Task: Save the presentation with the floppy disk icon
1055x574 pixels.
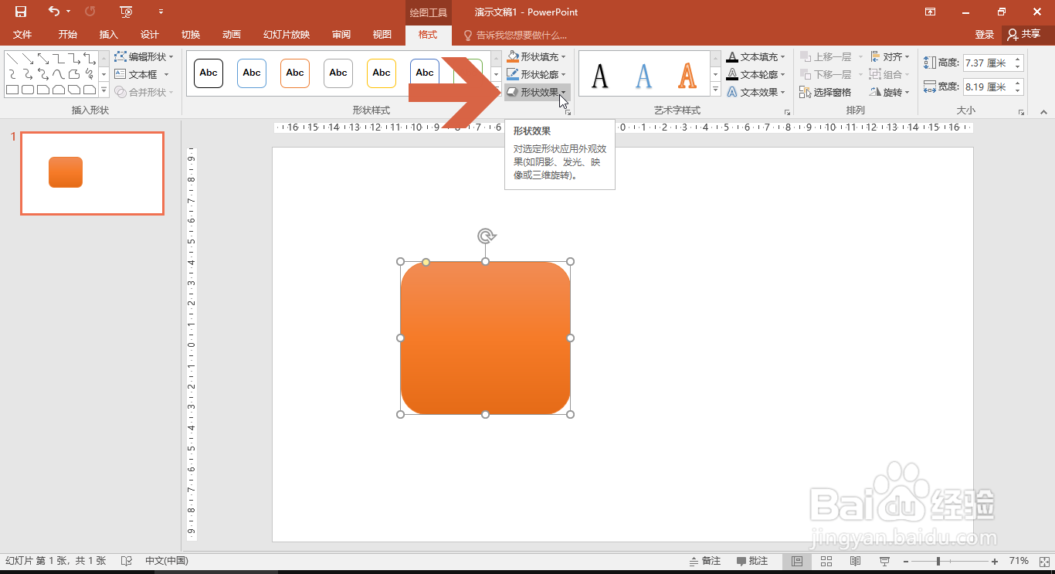Action: click(21, 12)
